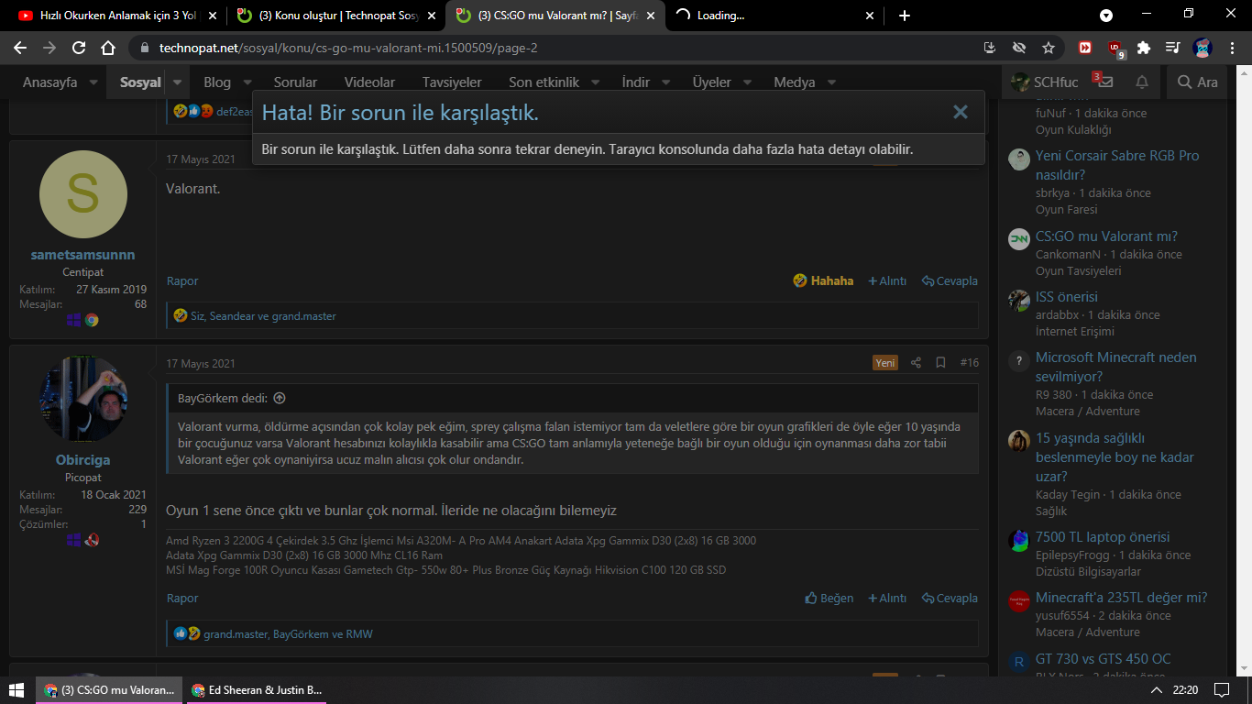
Task: Open the Anasayfa menu item
Action: pyautogui.click(x=49, y=82)
